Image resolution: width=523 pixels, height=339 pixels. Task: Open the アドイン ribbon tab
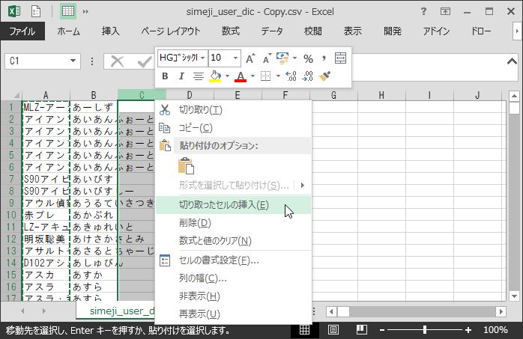(x=436, y=31)
